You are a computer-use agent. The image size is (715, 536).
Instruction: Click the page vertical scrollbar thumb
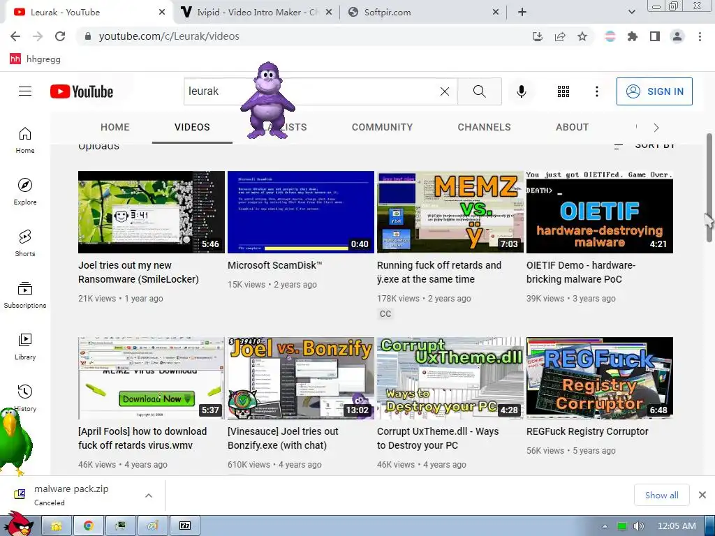709,188
